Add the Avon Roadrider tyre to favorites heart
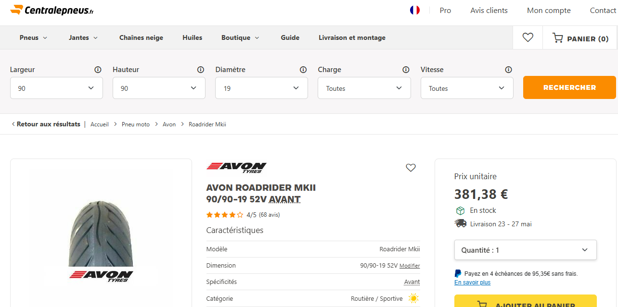The width and height of the screenshot is (618, 307). (x=411, y=168)
